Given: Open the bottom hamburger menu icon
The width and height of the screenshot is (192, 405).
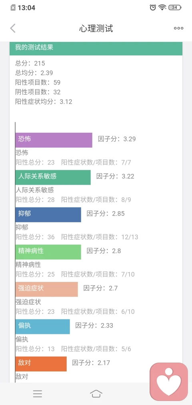Looking at the screenshot, I should coord(38,394).
